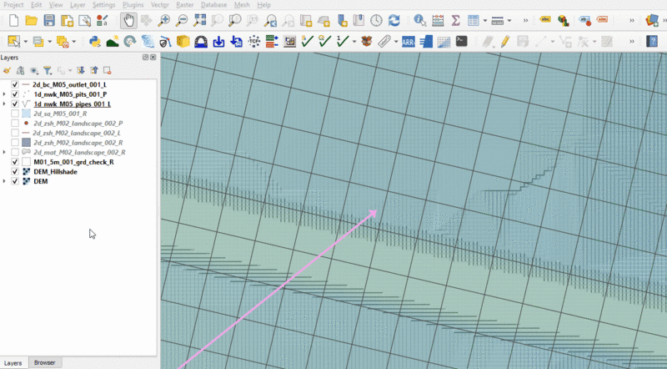Click the Identify Features tool
The height and width of the screenshot is (369, 667).
point(419,19)
